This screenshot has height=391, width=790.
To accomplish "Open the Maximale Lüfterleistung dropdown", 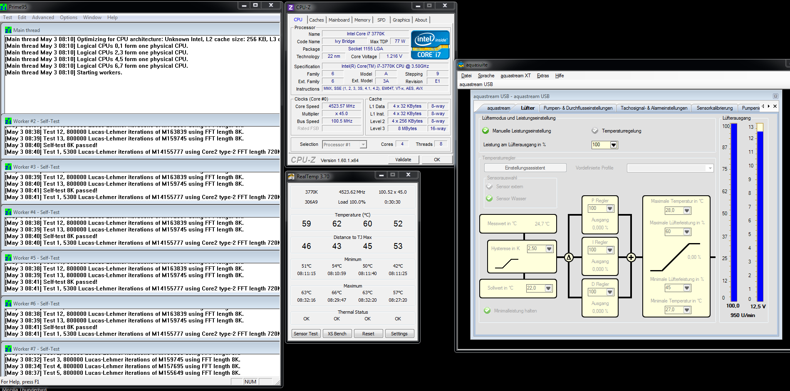I will 687,232.
